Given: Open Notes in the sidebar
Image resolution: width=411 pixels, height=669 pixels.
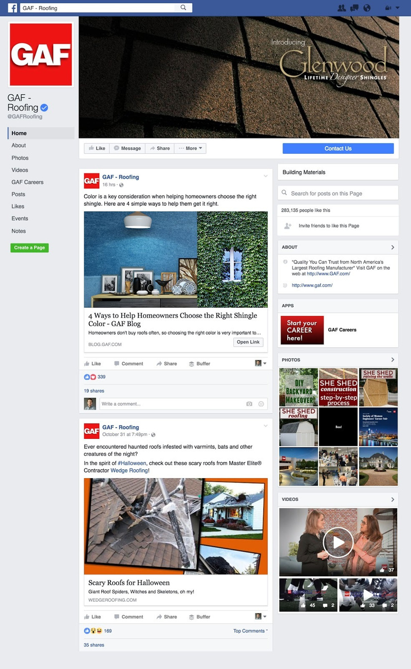Looking at the screenshot, I should click(18, 231).
